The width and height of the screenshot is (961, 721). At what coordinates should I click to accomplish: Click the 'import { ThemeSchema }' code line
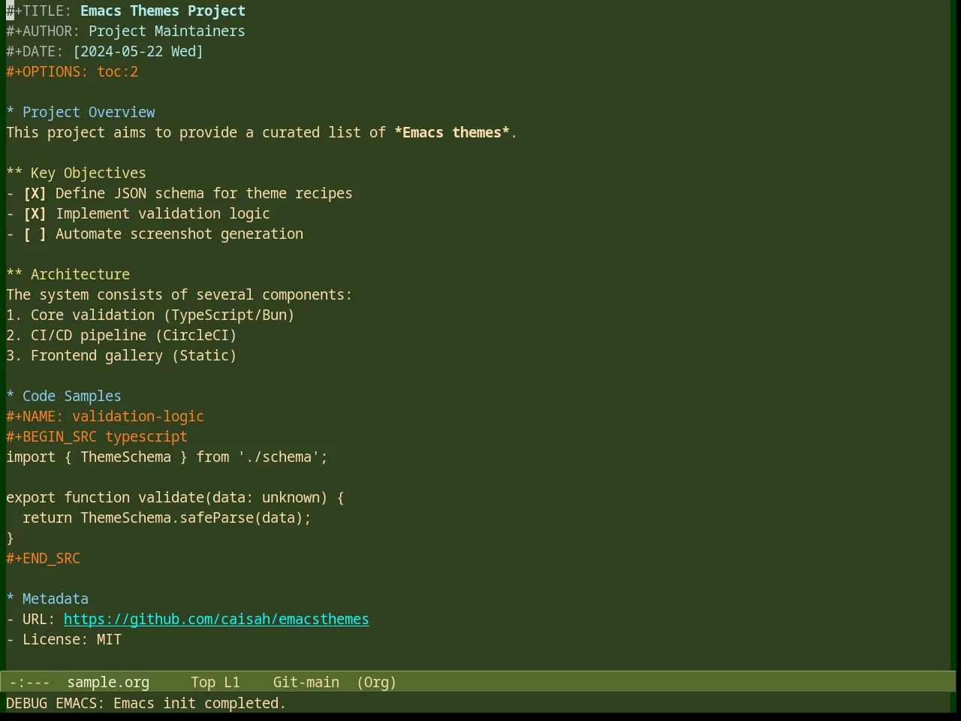click(167, 457)
